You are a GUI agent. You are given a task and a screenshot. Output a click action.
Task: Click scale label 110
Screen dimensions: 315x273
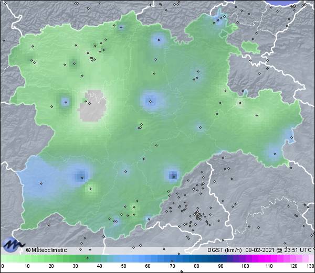(269, 266)
